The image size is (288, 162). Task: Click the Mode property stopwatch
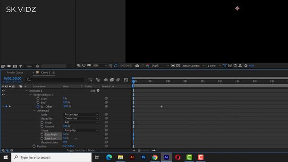click(x=42, y=122)
